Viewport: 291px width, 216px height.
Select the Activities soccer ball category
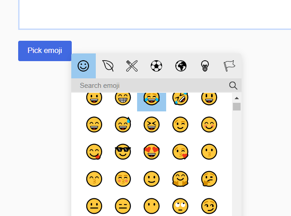(x=156, y=66)
